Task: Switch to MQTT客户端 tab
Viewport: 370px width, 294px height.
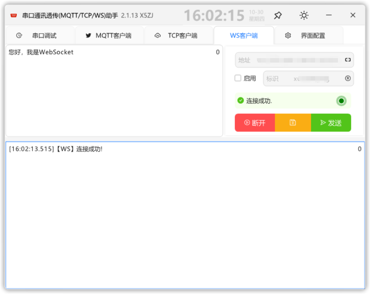Action: coord(109,35)
